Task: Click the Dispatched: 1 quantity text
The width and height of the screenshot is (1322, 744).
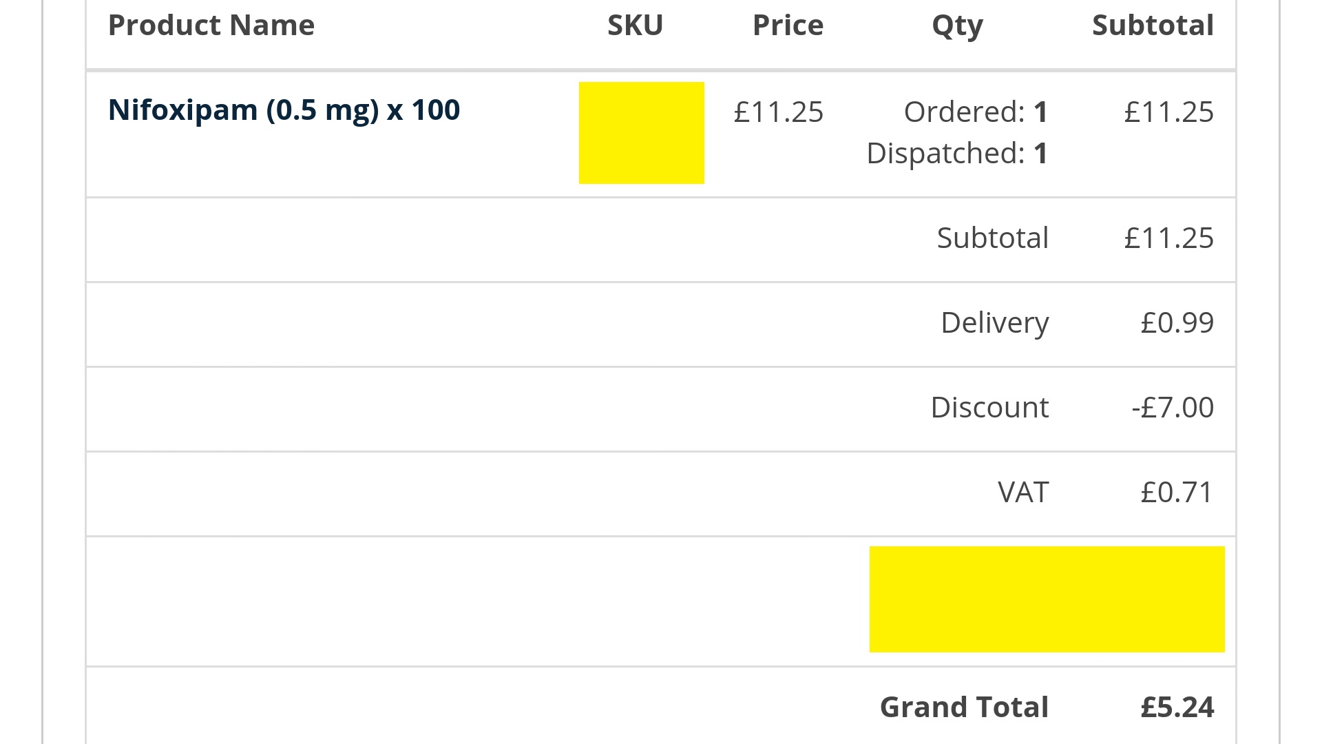Action: point(957,154)
